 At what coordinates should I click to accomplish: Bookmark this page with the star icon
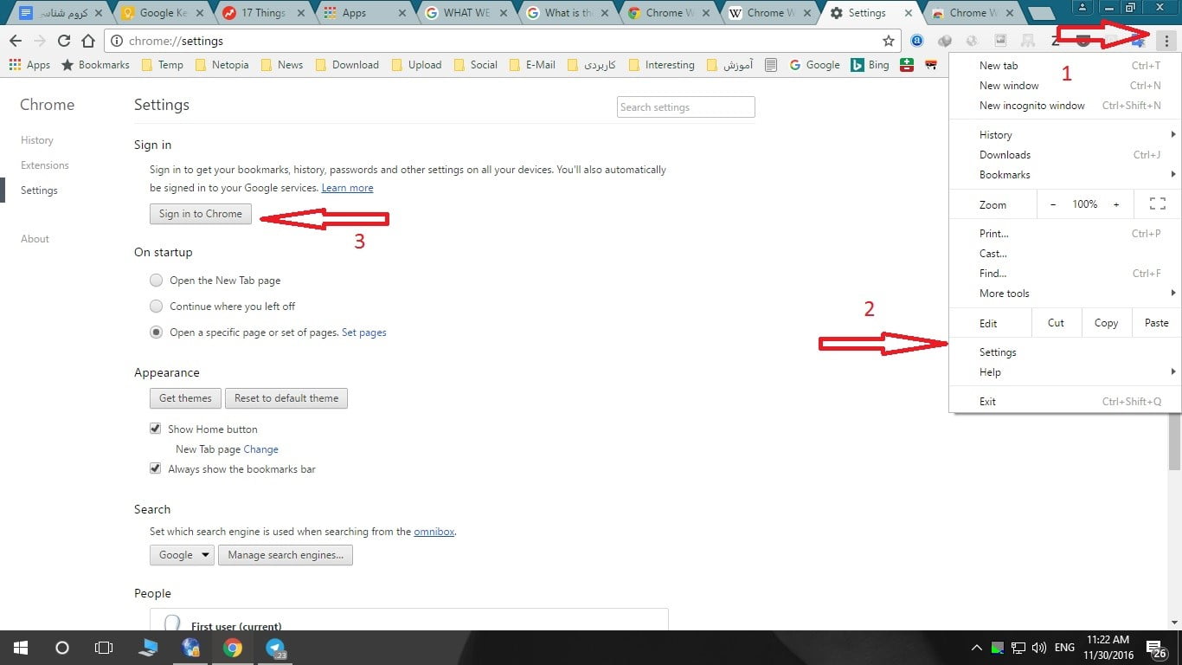(888, 41)
